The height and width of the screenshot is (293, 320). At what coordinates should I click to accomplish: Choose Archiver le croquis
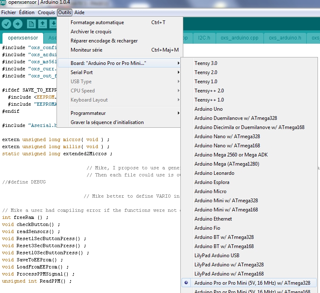(x=120, y=32)
